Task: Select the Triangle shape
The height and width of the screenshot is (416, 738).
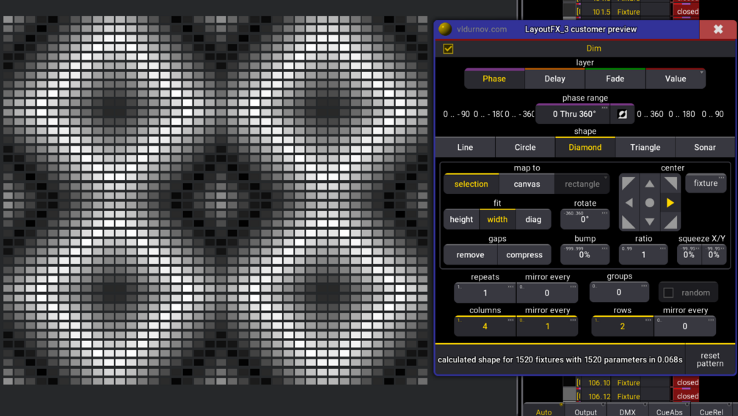Action: click(645, 148)
